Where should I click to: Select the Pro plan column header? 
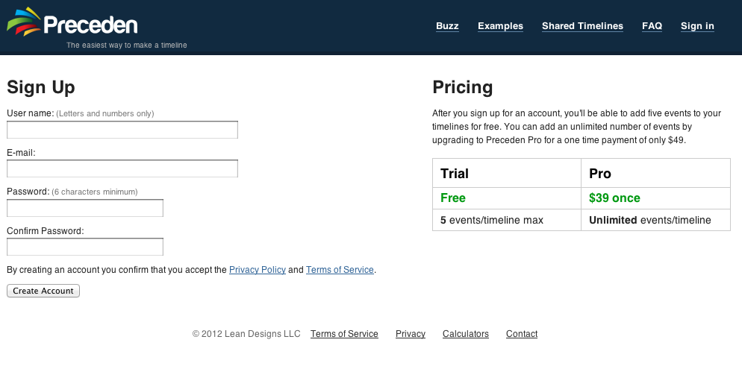coord(600,174)
